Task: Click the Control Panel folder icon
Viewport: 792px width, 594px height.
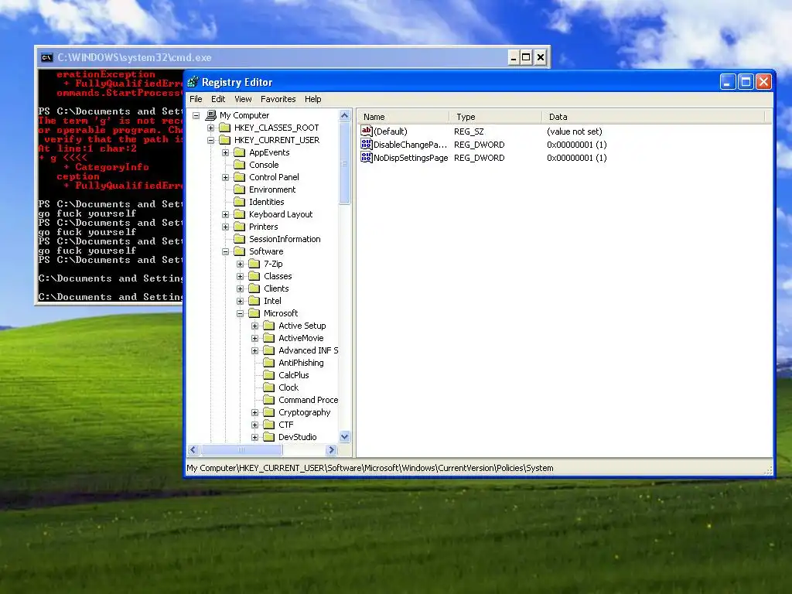Action: point(240,177)
